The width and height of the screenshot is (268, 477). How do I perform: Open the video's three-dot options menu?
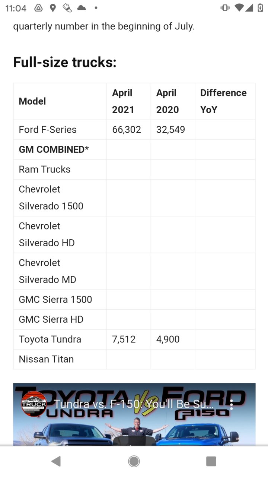pyautogui.click(x=232, y=405)
